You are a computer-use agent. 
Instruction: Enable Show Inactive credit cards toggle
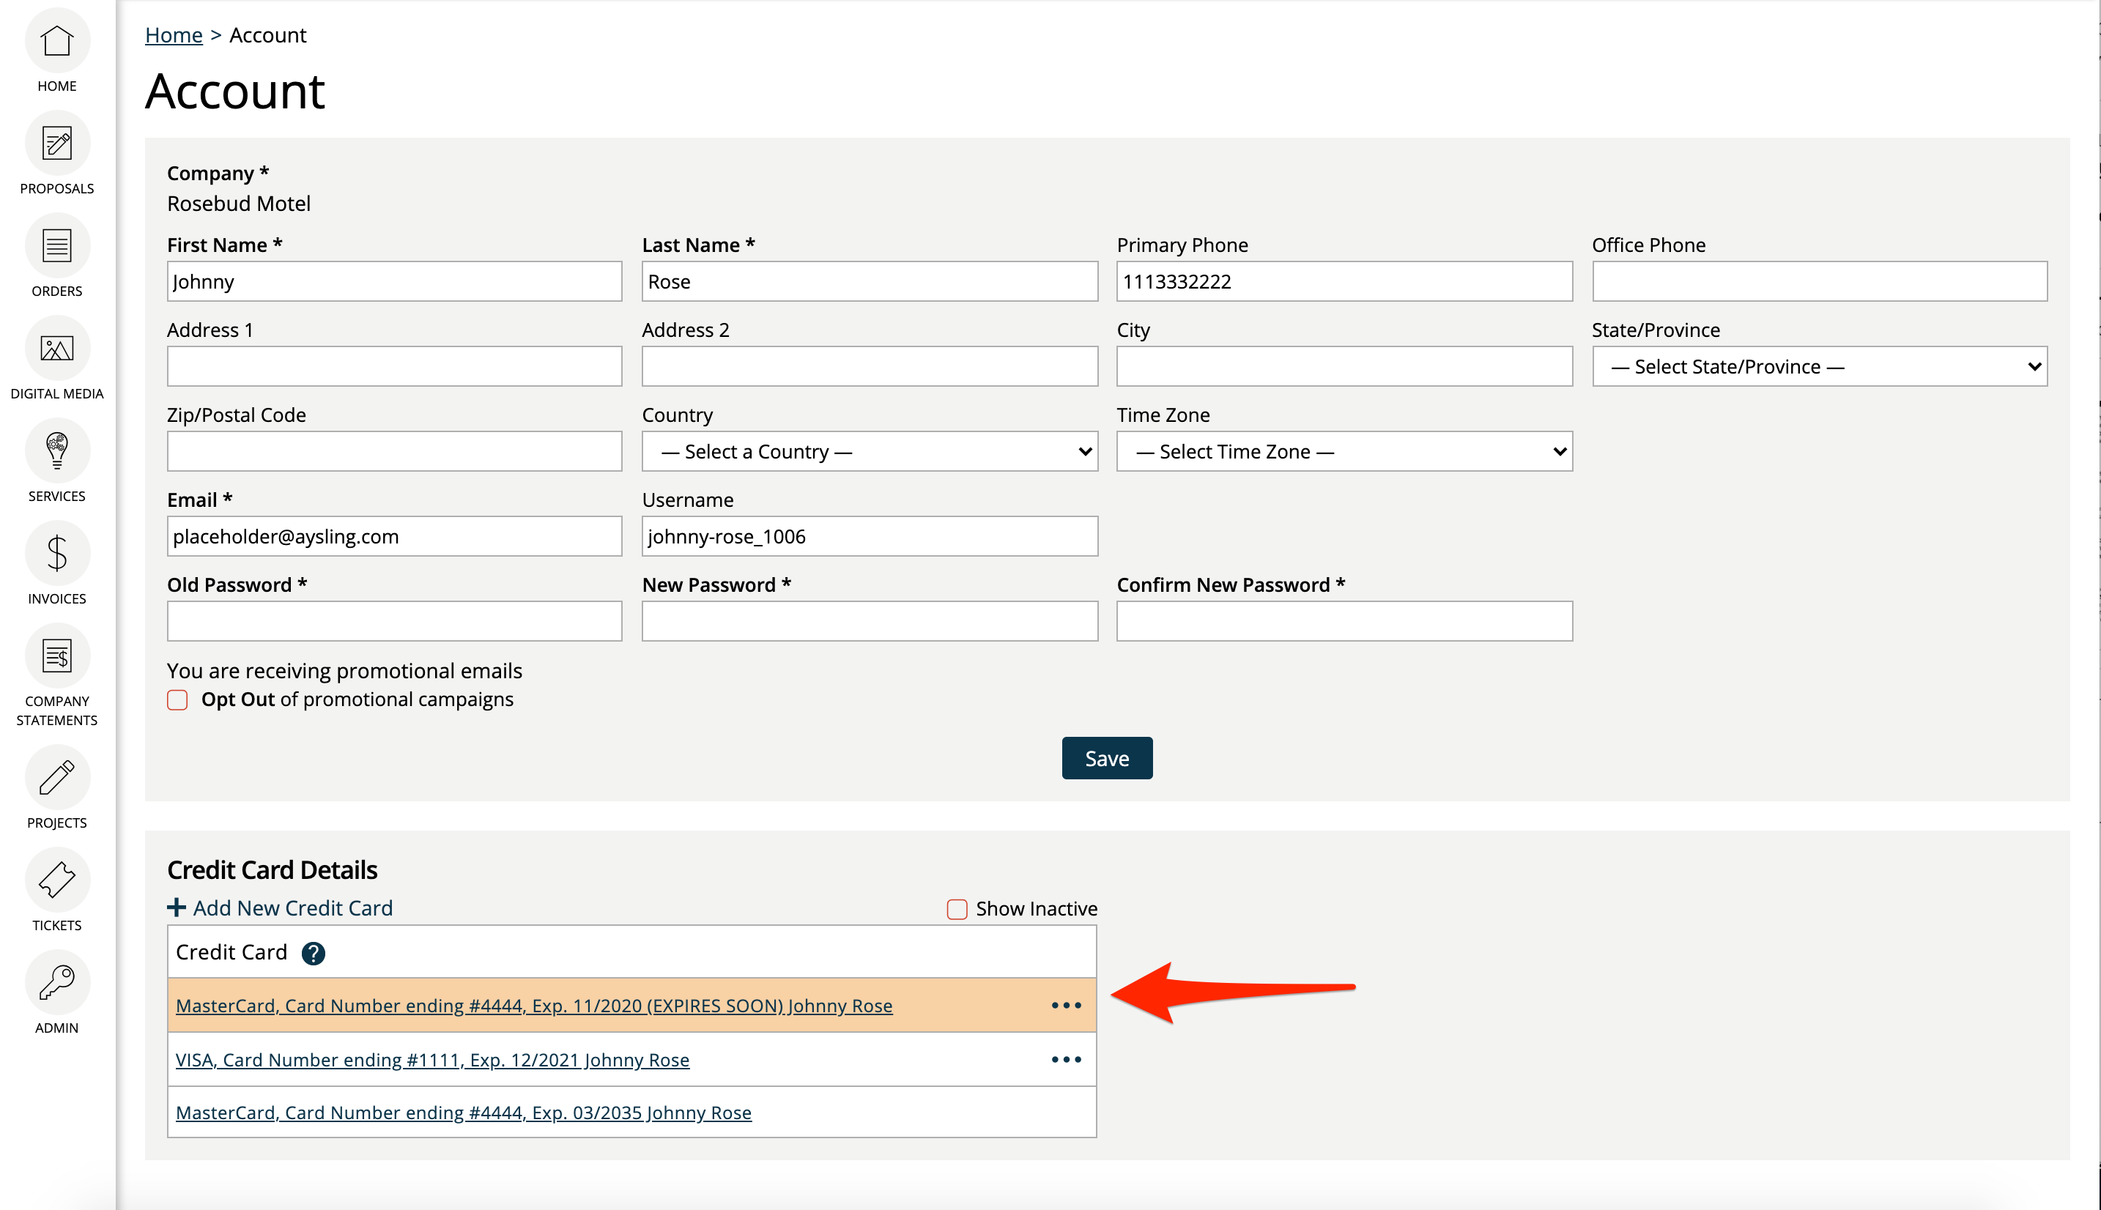957,907
